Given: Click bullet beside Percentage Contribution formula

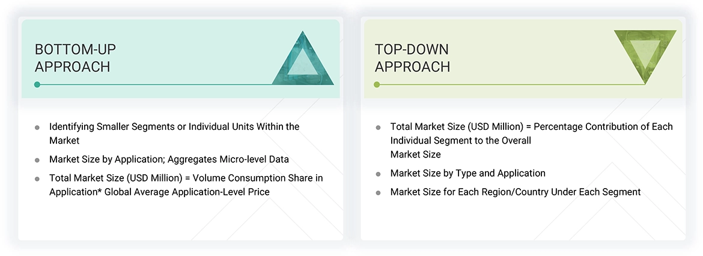Looking at the screenshot, I should [x=378, y=127].
